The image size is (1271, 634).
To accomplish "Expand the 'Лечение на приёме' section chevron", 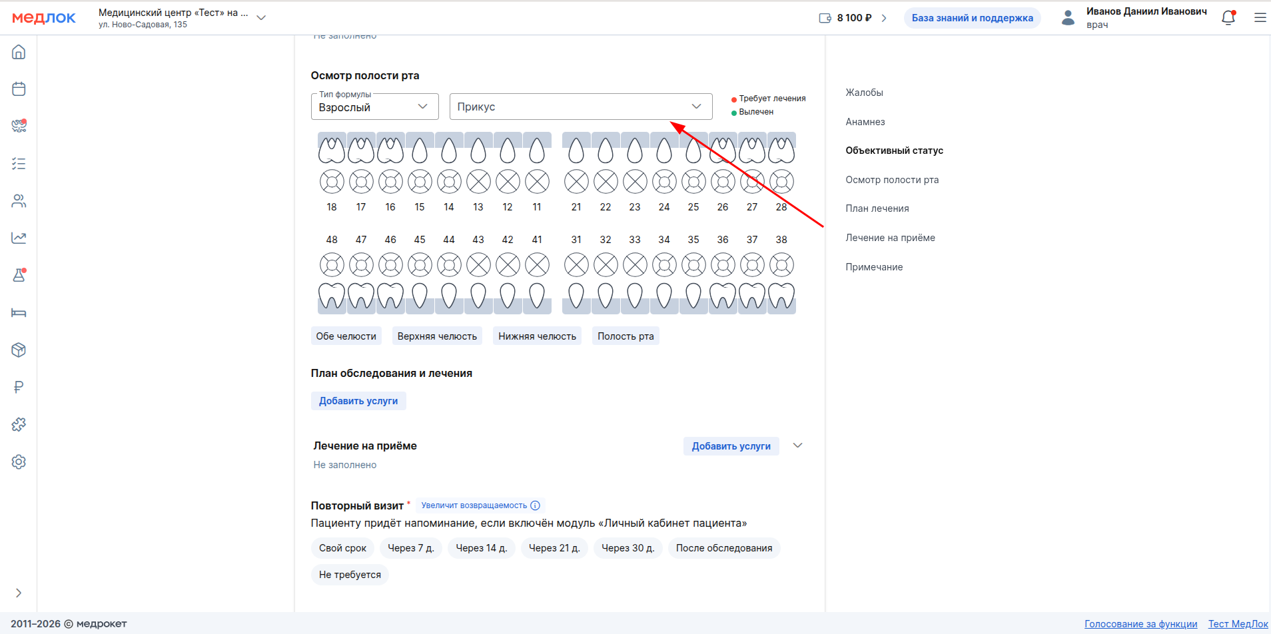I will point(797,446).
